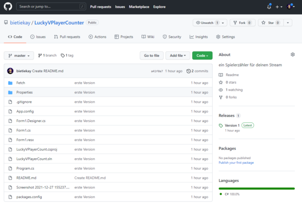Open the Security tab
Screen dimensions: 302x204
point(172,37)
